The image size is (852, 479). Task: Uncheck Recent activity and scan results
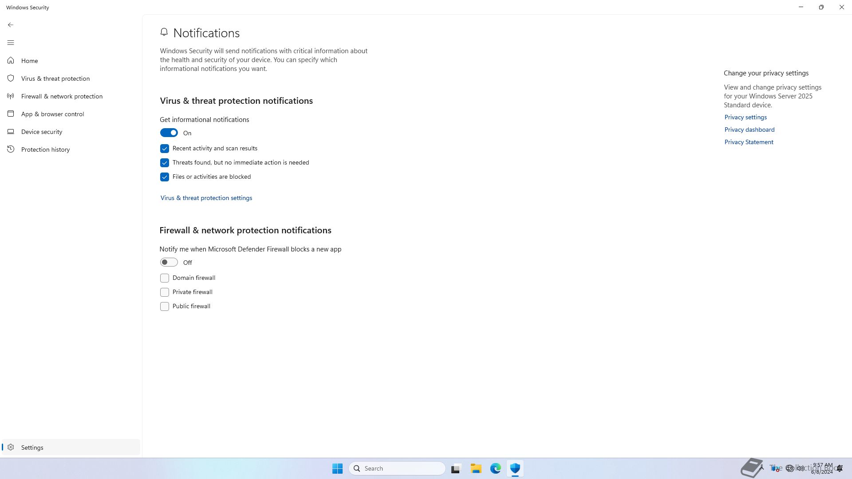pyautogui.click(x=165, y=149)
